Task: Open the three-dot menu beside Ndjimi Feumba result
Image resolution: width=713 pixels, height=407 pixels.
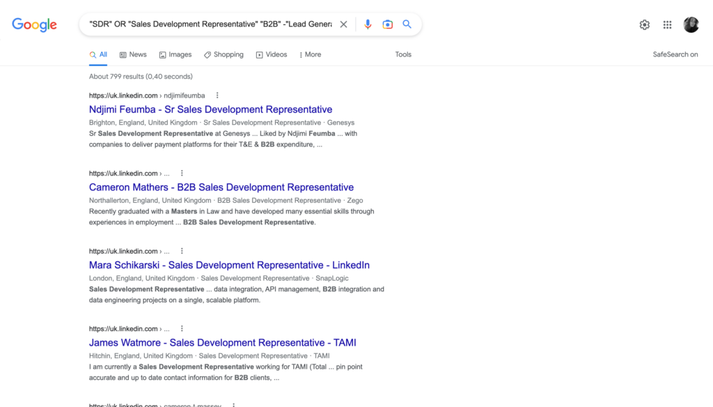Action: point(217,95)
